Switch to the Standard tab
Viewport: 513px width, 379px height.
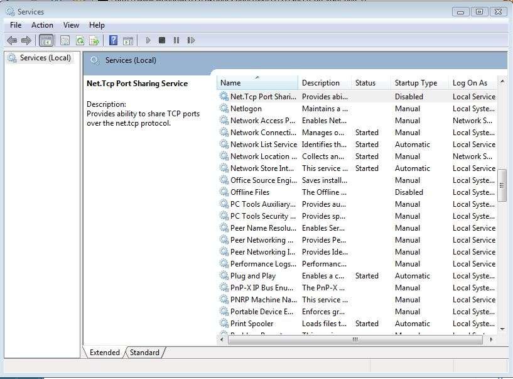coord(144,353)
